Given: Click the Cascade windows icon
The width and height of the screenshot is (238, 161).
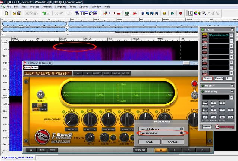Looking at the screenshot, I should coord(77,13).
